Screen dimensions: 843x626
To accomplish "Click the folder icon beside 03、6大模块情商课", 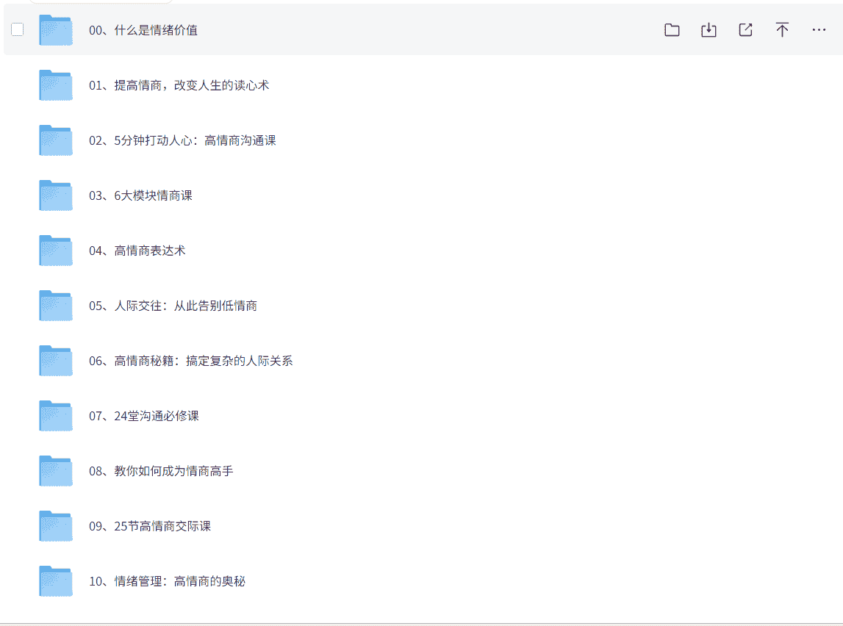I will tap(56, 195).
